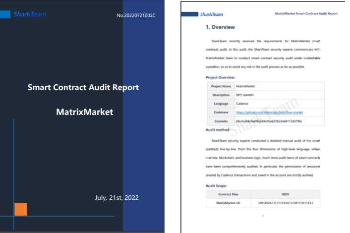Viewport: 350px width, 233px height.
Task: Select the Project Name table cell
Action: pyautogui.click(x=221, y=86)
